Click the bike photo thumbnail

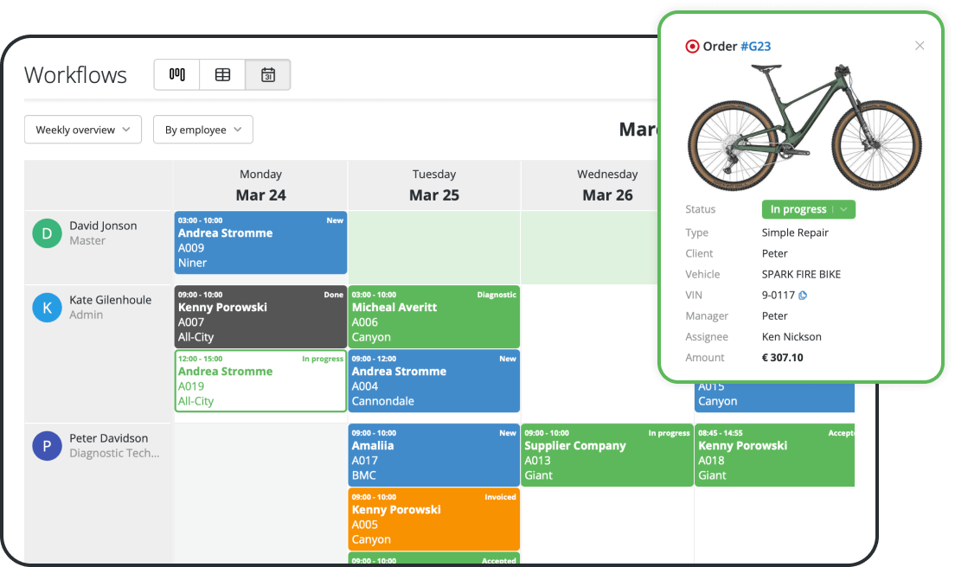(804, 125)
